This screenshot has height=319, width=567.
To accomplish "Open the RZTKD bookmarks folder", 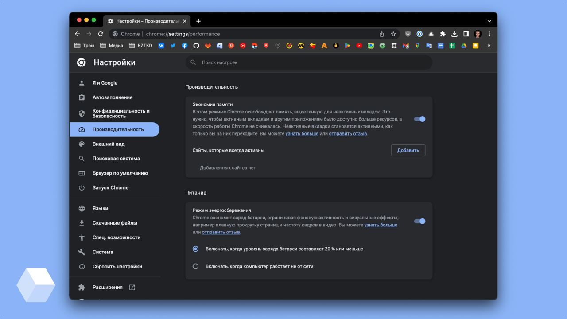I will pos(140,45).
